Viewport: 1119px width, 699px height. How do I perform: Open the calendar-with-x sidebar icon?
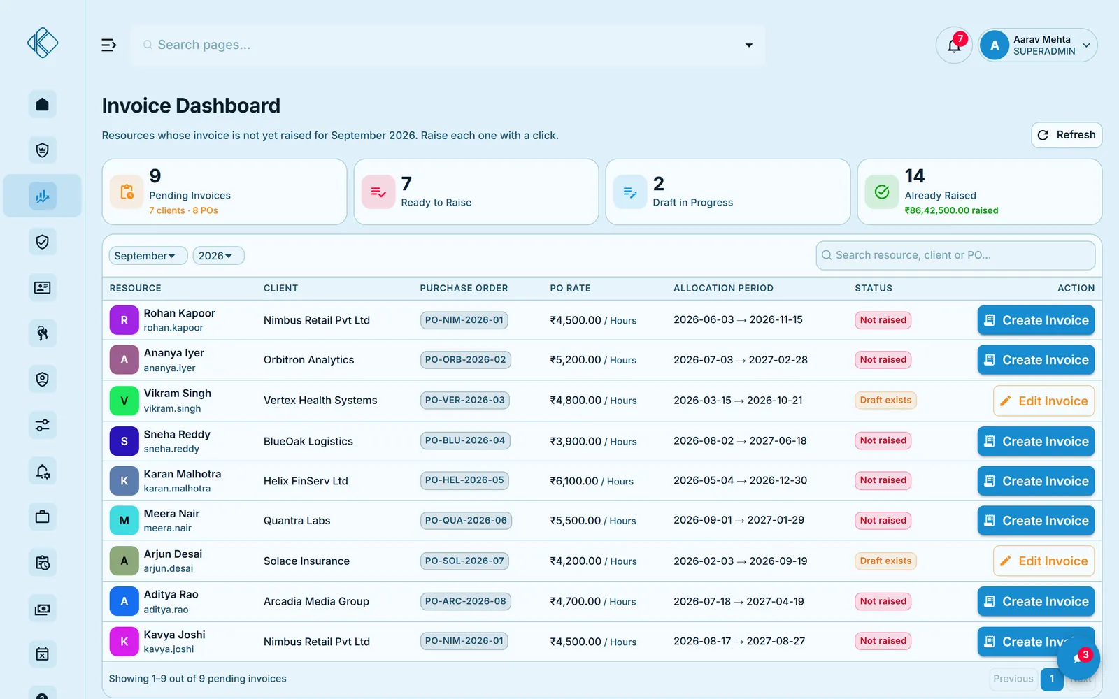click(x=43, y=654)
